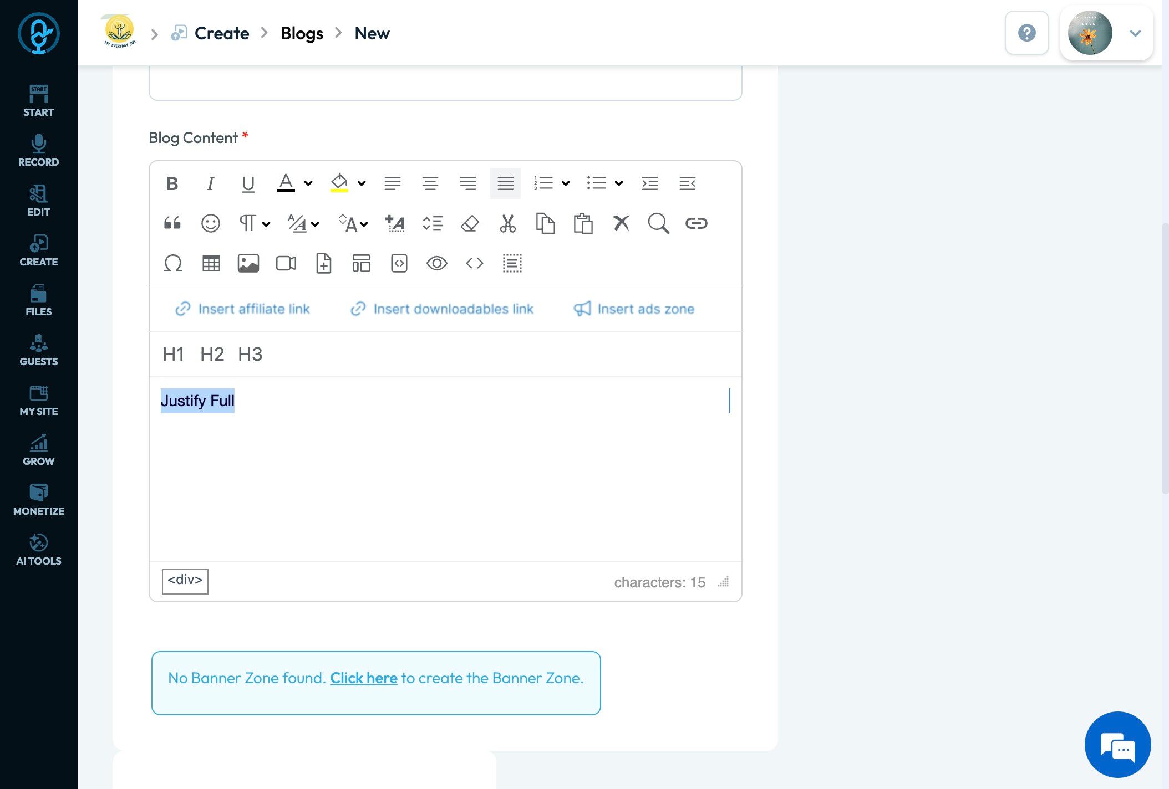Open the special characters Omega tool
This screenshot has width=1169, height=789.
[x=173, y=263]
